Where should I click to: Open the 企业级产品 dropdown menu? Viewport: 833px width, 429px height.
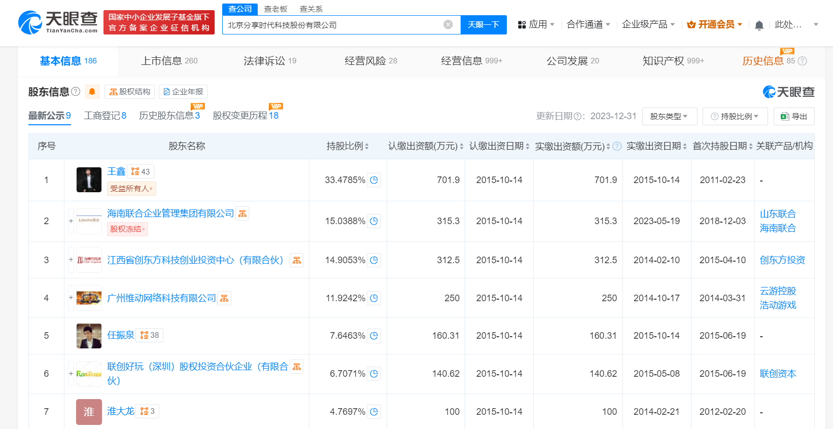point(648,24)
